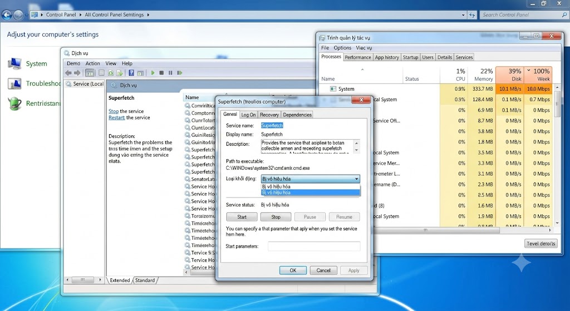
Task: Open the App history tab
Action: [x=387, y=57]
